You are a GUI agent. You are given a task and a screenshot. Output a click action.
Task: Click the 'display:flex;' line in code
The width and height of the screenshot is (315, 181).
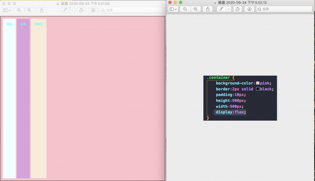230,112
